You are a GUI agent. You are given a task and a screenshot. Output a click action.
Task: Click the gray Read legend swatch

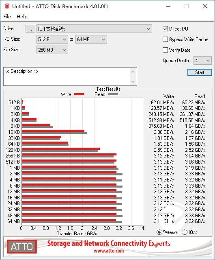tap(113, 94)
